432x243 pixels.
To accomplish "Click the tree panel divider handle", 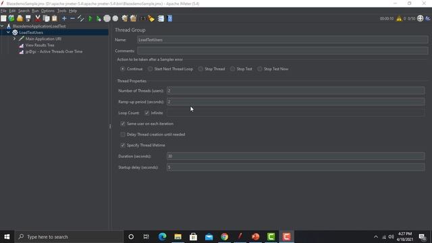I will (x=110, y=126).
